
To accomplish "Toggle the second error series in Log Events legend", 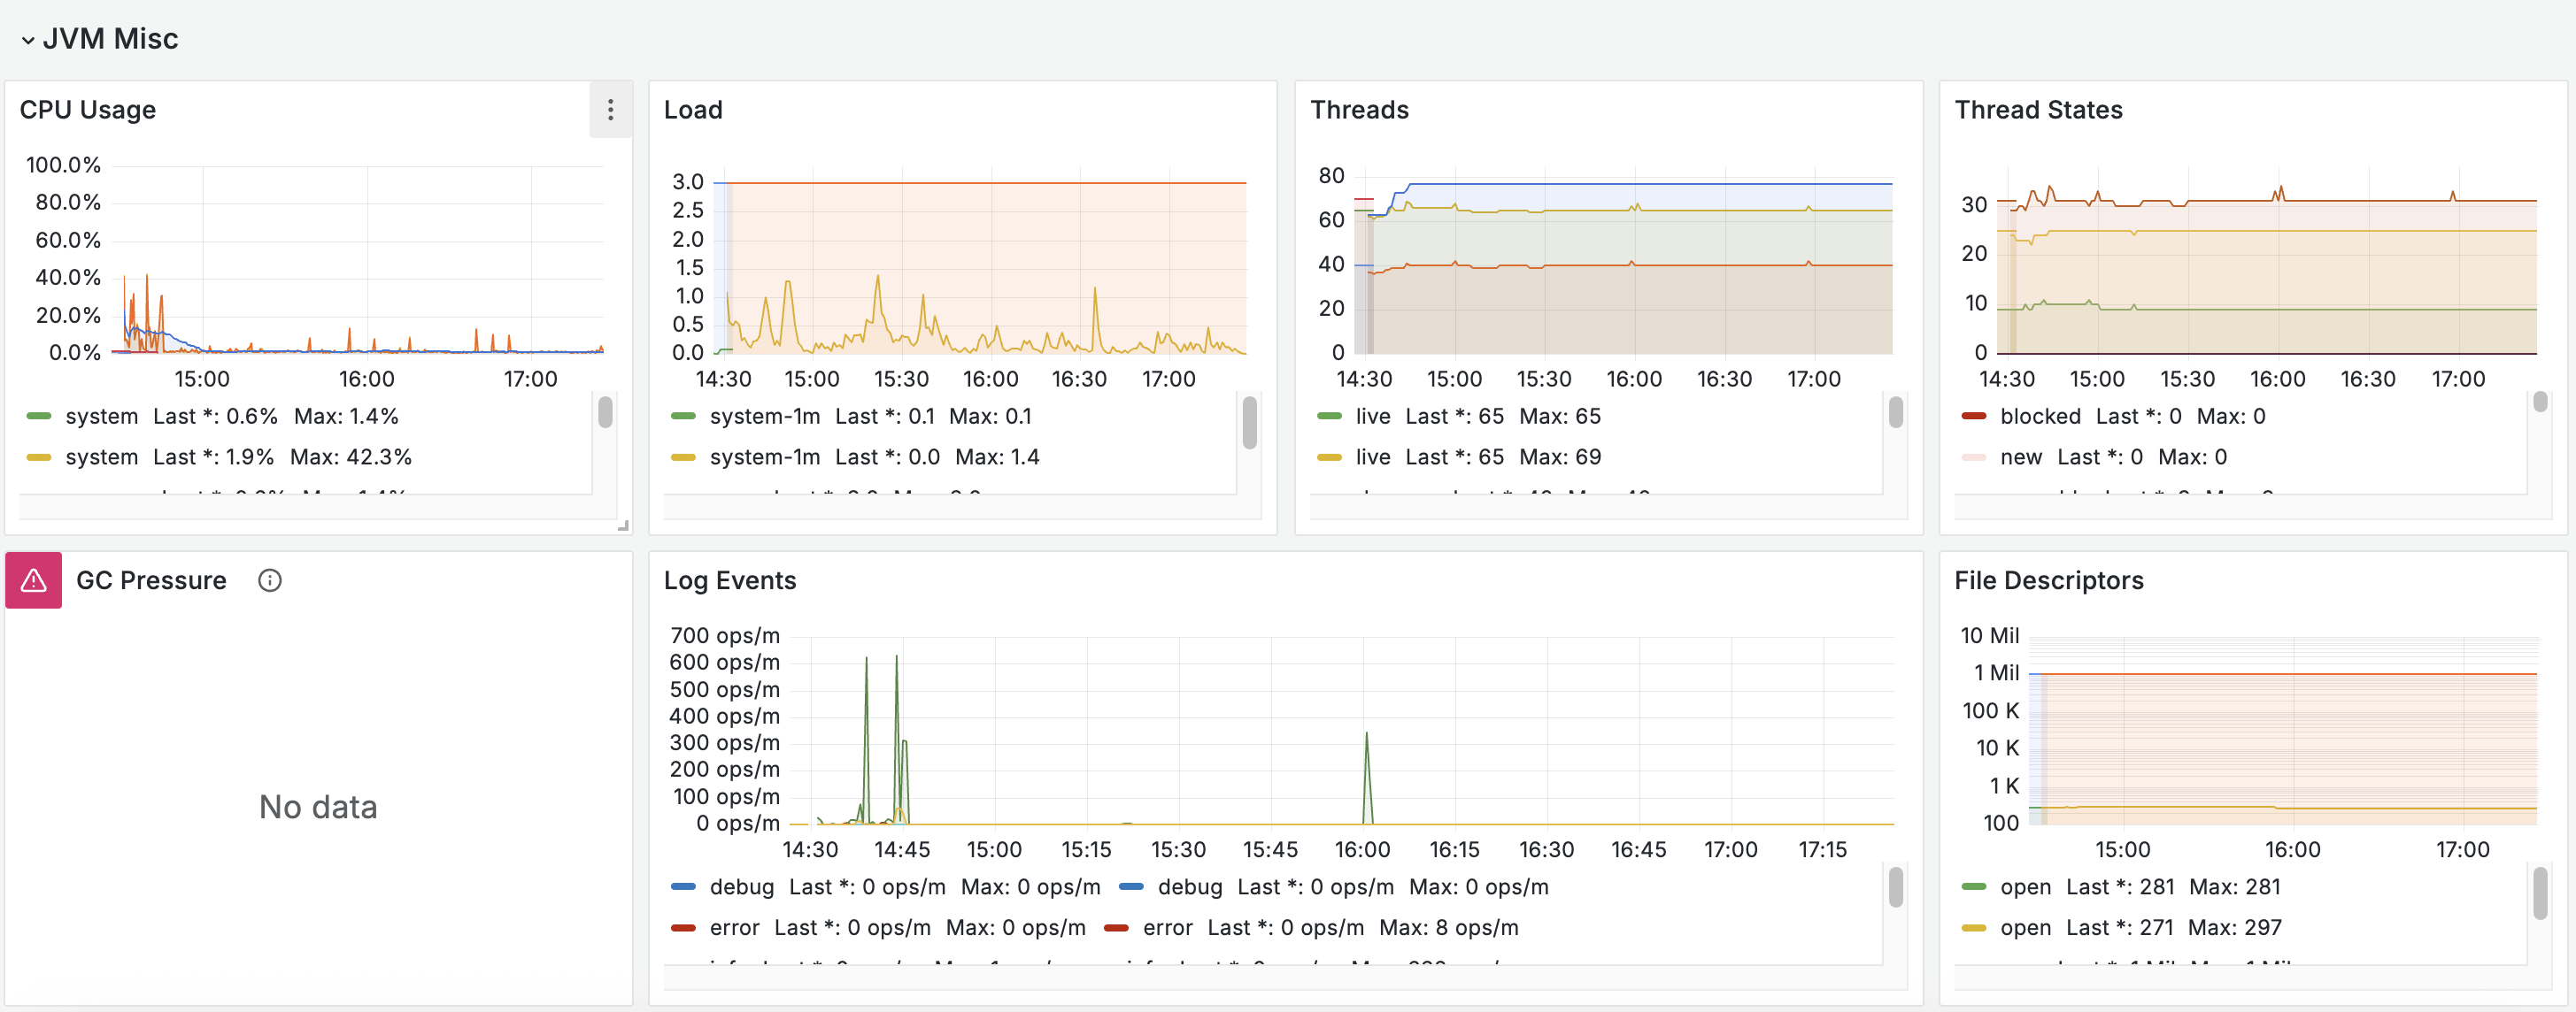I will pos(1167,928).
